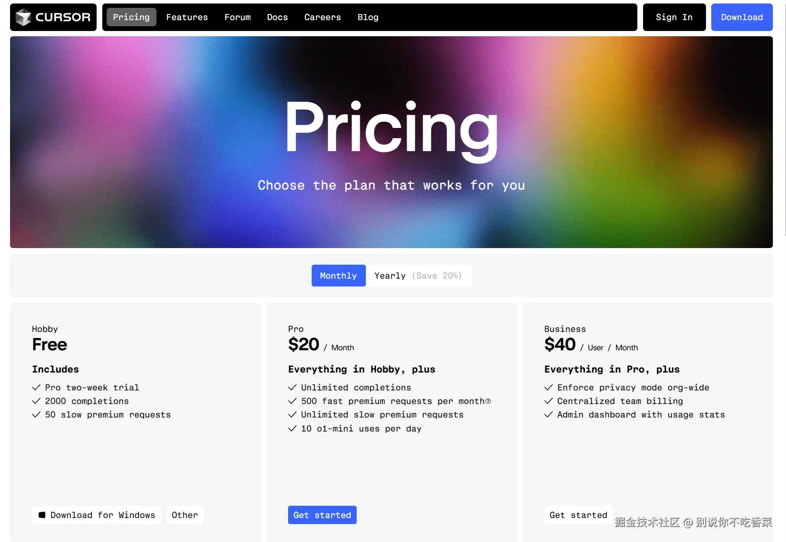Screen dimensions: 786x542
Task: Click the CURSOR wordmark text
Action: click(63, 17)
